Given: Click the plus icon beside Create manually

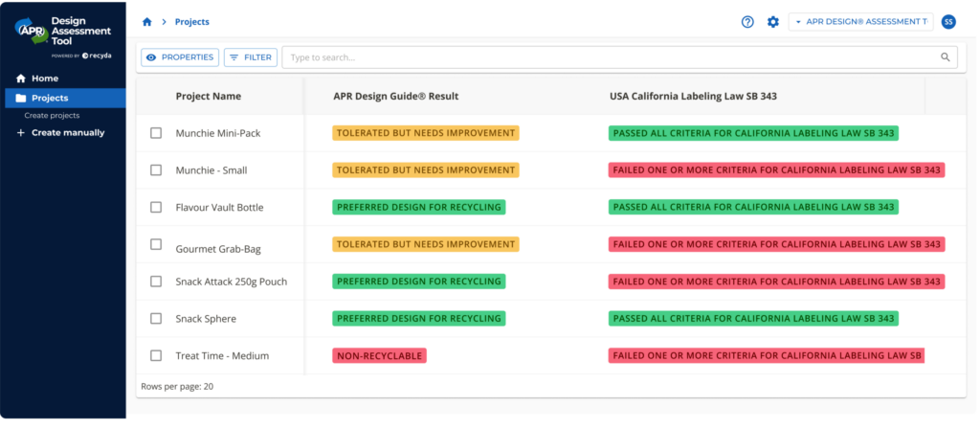Looking at the screenshot, I should 21,132.
